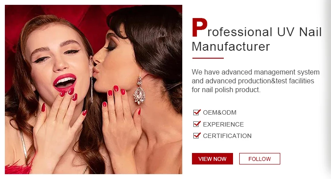The height and width of the screenshot is (179, 331).
Task: Click the word Manufacturer in the heading
Action: (231, 47)
